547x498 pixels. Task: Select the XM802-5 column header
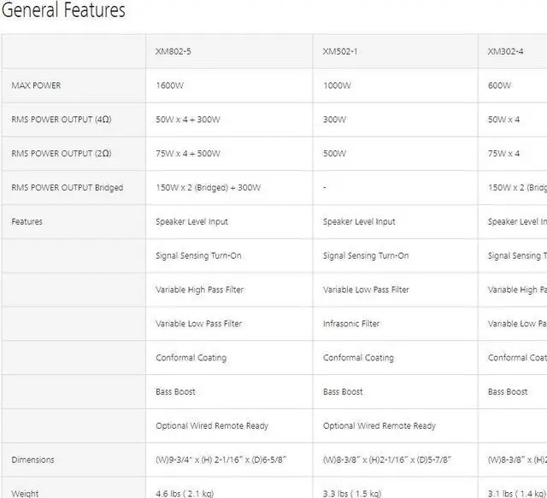tap(174, 51)
